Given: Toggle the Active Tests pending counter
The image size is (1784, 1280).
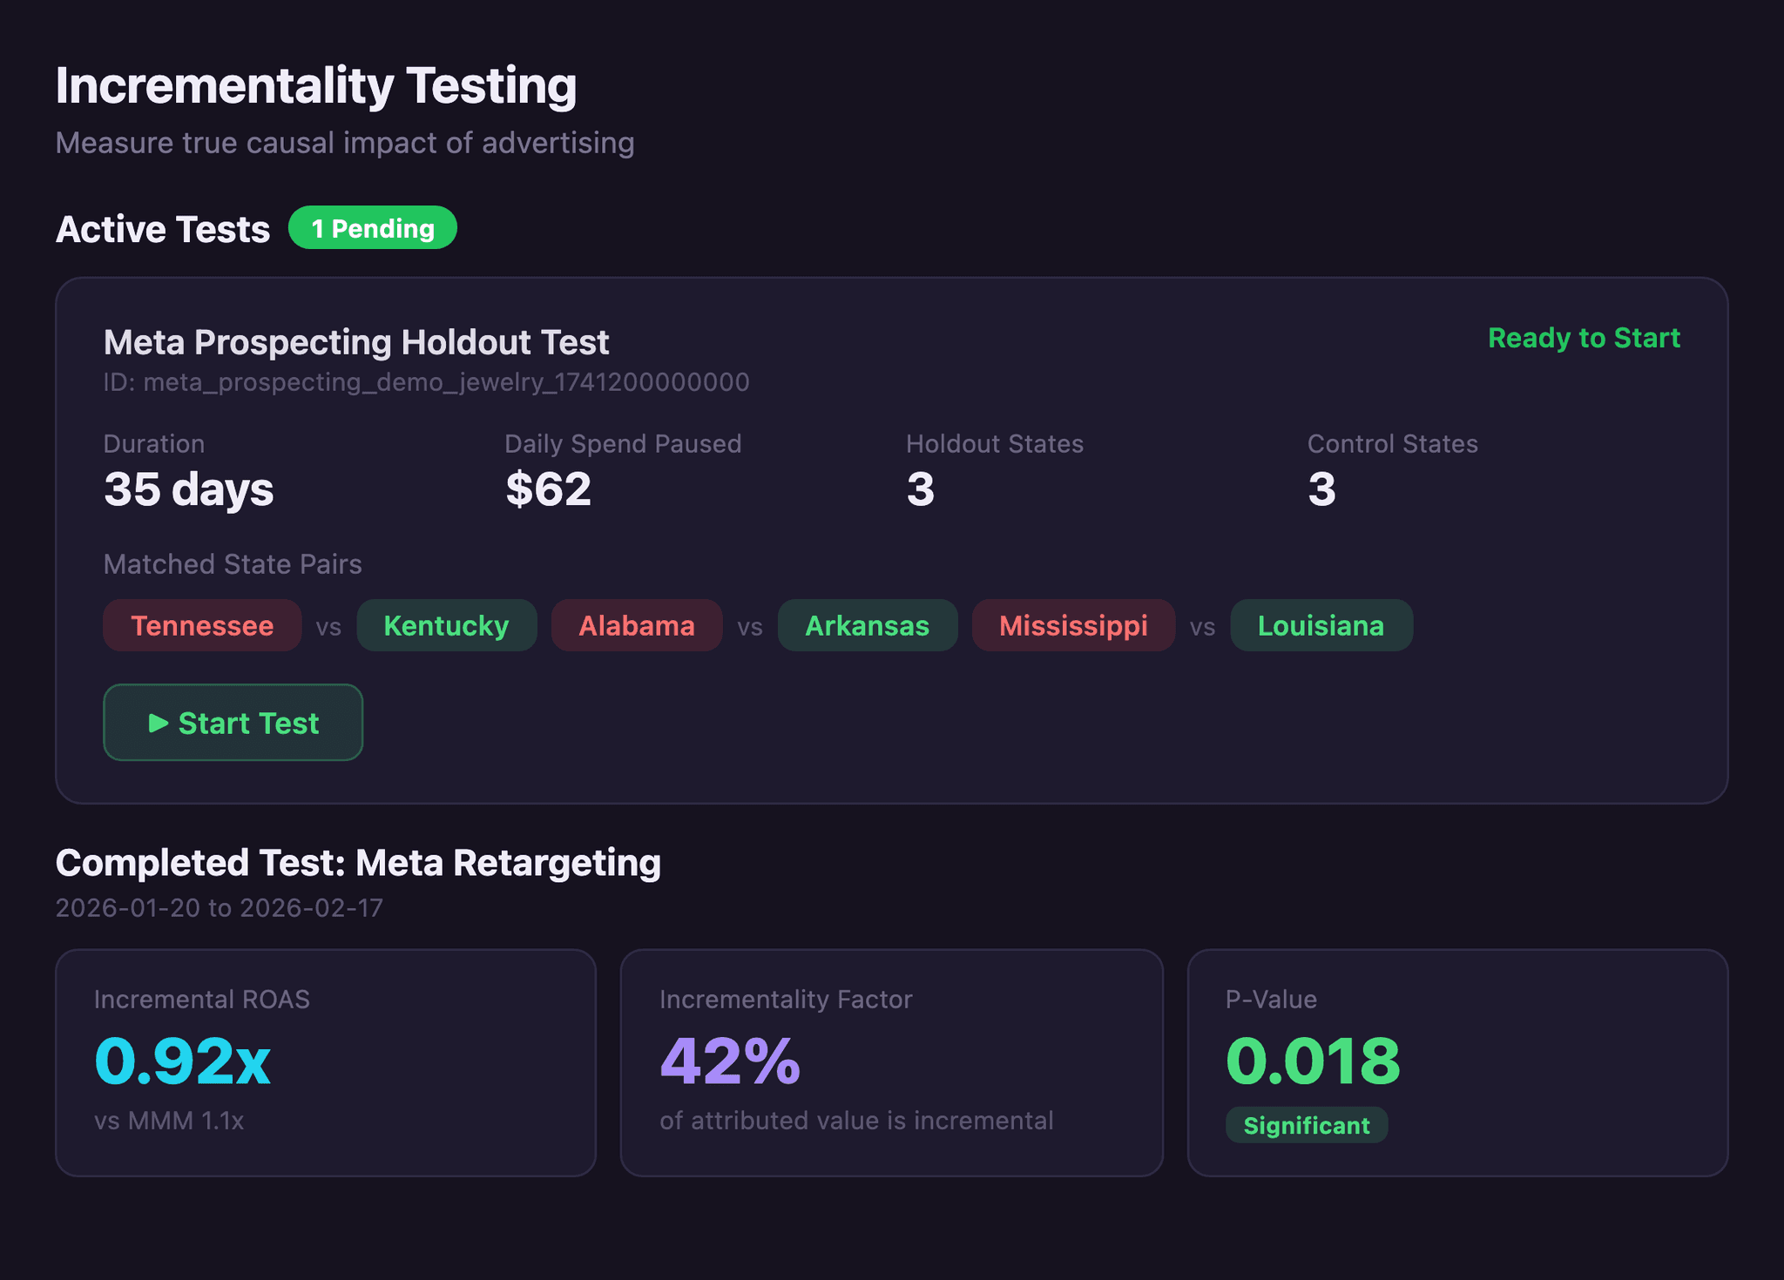Looking at the screenshot, I should pos(373,228).
